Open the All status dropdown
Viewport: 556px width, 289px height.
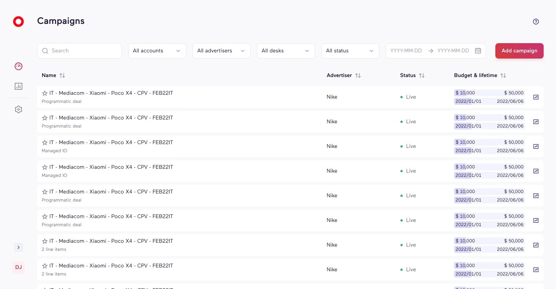(351, 51)
